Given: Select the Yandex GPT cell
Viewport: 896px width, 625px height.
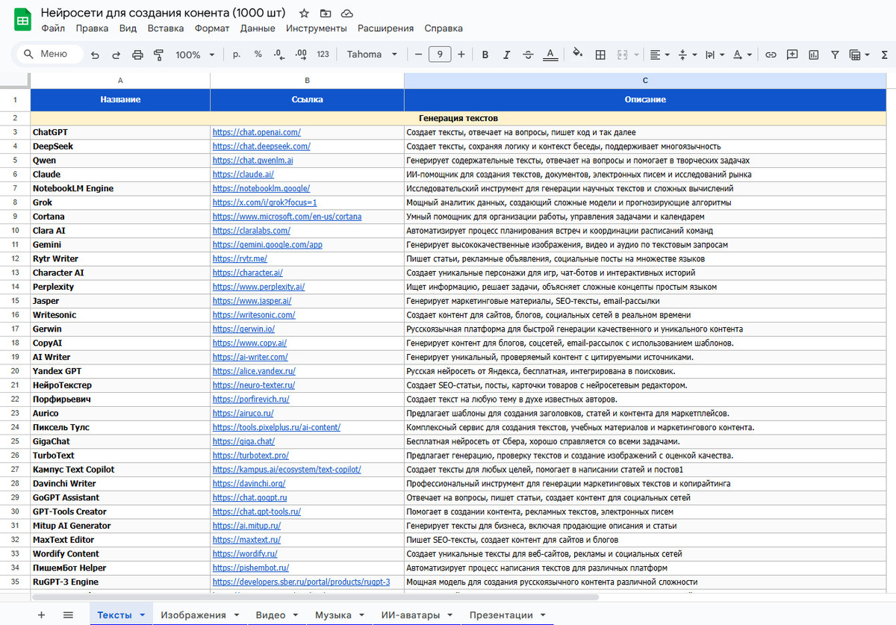Looking at the screenshot, I should click(x=120, y=371).
